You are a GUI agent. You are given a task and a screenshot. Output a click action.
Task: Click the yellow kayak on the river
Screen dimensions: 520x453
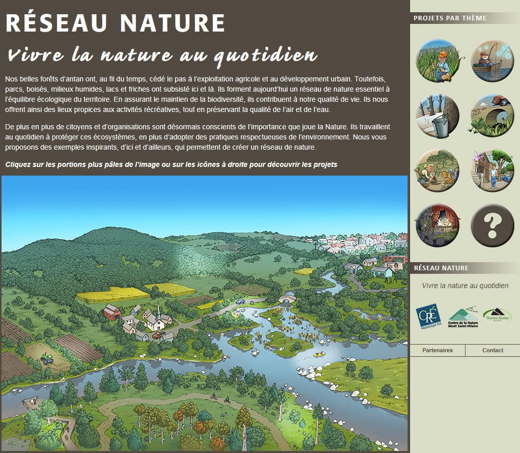(319, 354)
